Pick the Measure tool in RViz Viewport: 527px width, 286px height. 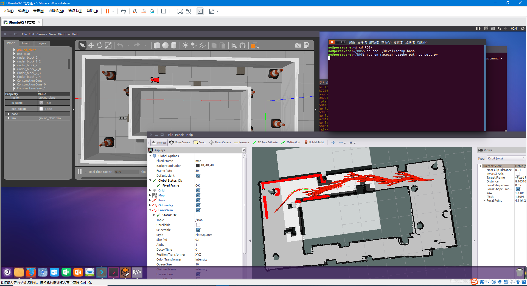coord(241,142)
